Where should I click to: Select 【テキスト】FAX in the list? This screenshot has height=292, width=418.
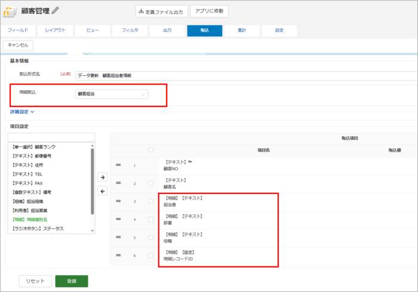click(x=27, y=183)
